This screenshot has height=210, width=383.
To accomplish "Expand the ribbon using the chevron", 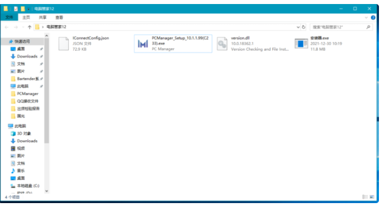I will pos(366,17).
